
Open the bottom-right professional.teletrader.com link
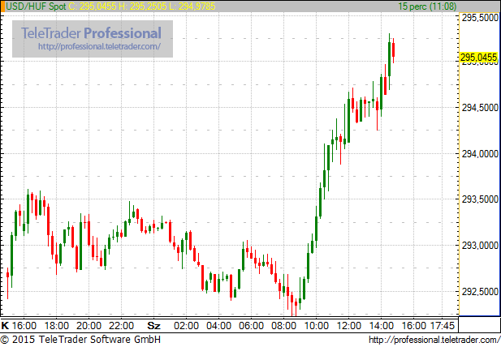(x=434, y=340)
